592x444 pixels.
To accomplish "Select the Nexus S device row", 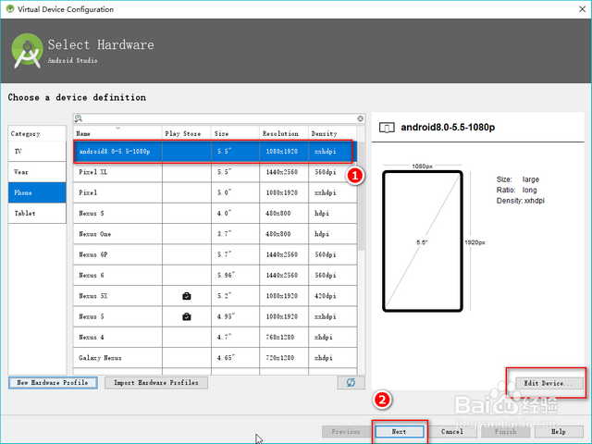I will tap(215, 214).
